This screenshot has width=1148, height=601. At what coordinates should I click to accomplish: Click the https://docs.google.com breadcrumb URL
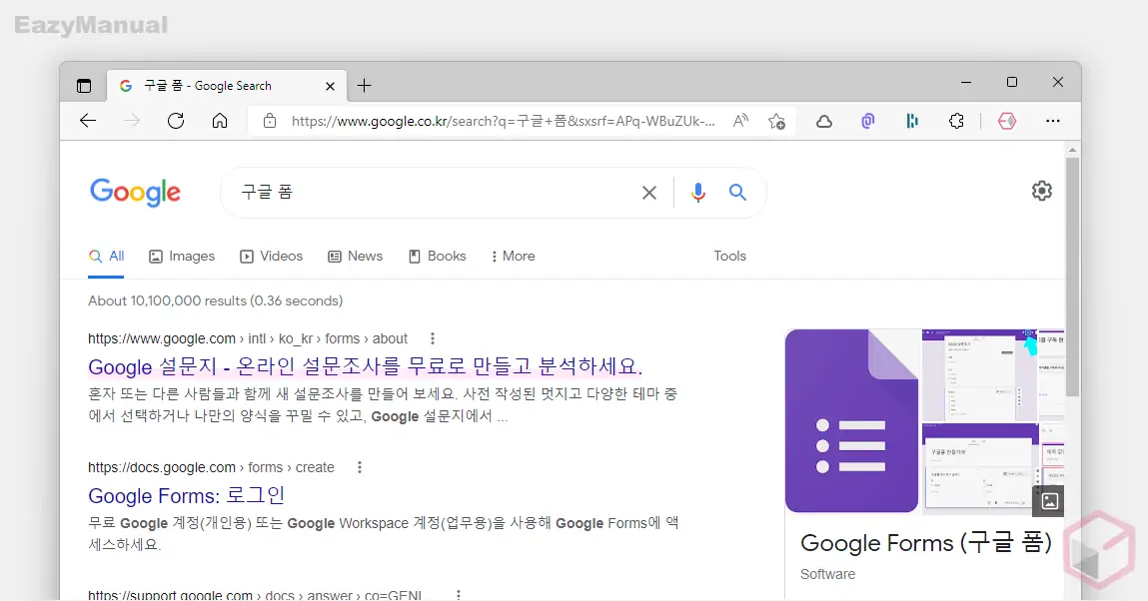point(162,467)
